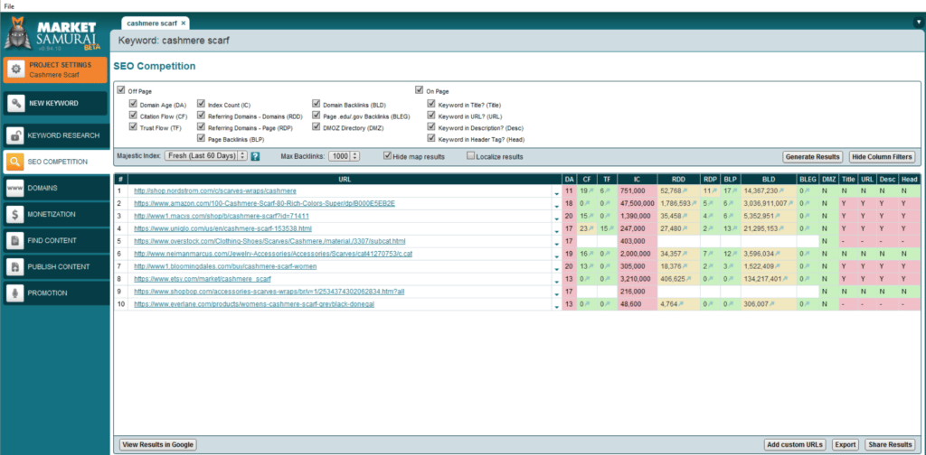Expand dropdown arrow for Uniqlo URL row
Viewport: 926px width, 455px height.
pyautogui.click(x=556, y=231)
